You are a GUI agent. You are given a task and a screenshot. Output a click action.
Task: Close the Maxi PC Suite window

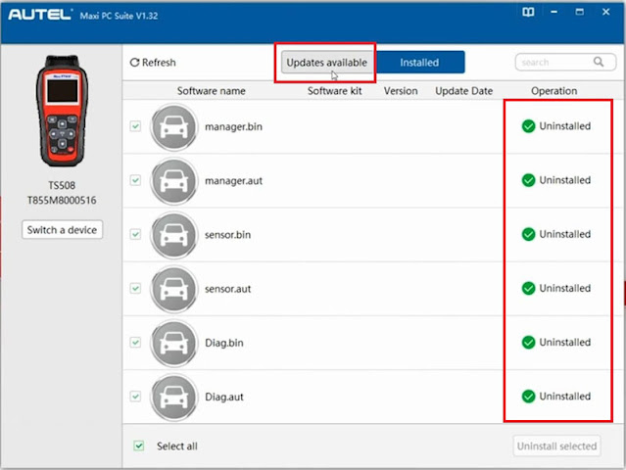point(605,12)
